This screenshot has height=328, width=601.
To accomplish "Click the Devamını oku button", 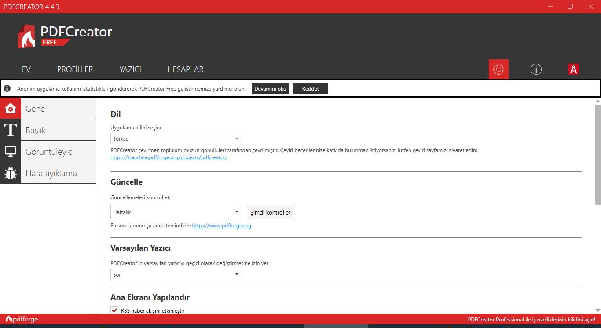I will coord(270,88).
